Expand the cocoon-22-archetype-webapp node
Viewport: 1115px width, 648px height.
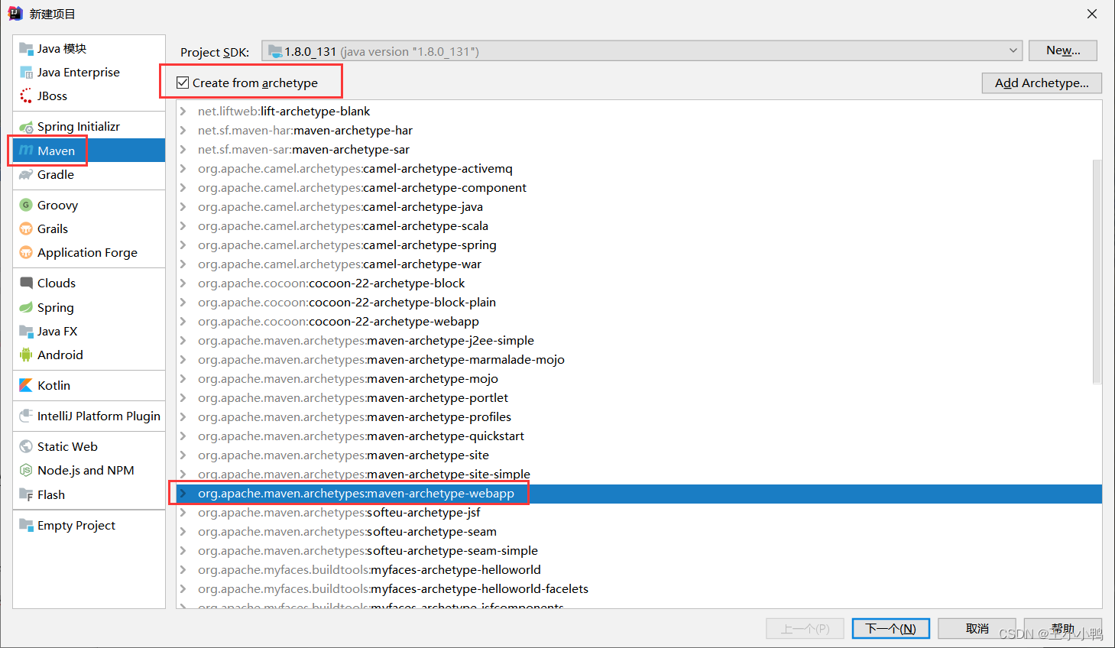click(x=183, y=321)
